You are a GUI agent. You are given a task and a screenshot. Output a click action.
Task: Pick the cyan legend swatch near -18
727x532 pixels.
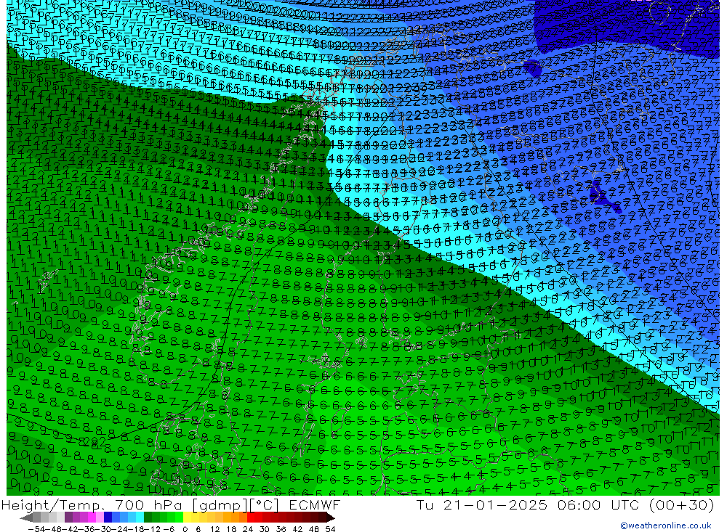click(x=140, y=517)
